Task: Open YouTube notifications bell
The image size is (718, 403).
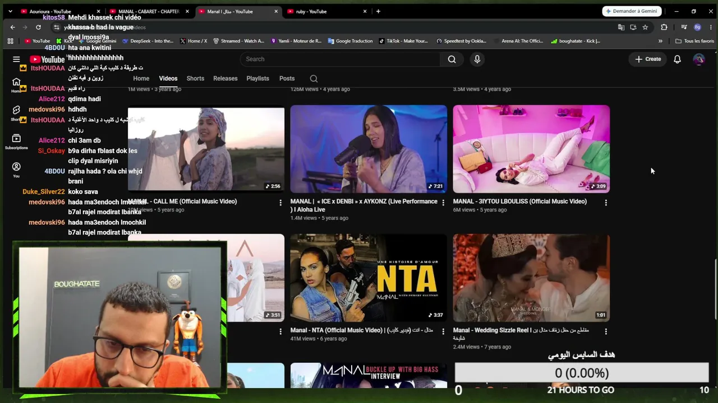Action: (677, 59)
